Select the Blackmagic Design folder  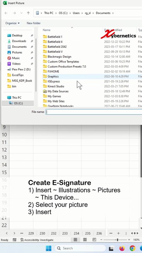59,57
